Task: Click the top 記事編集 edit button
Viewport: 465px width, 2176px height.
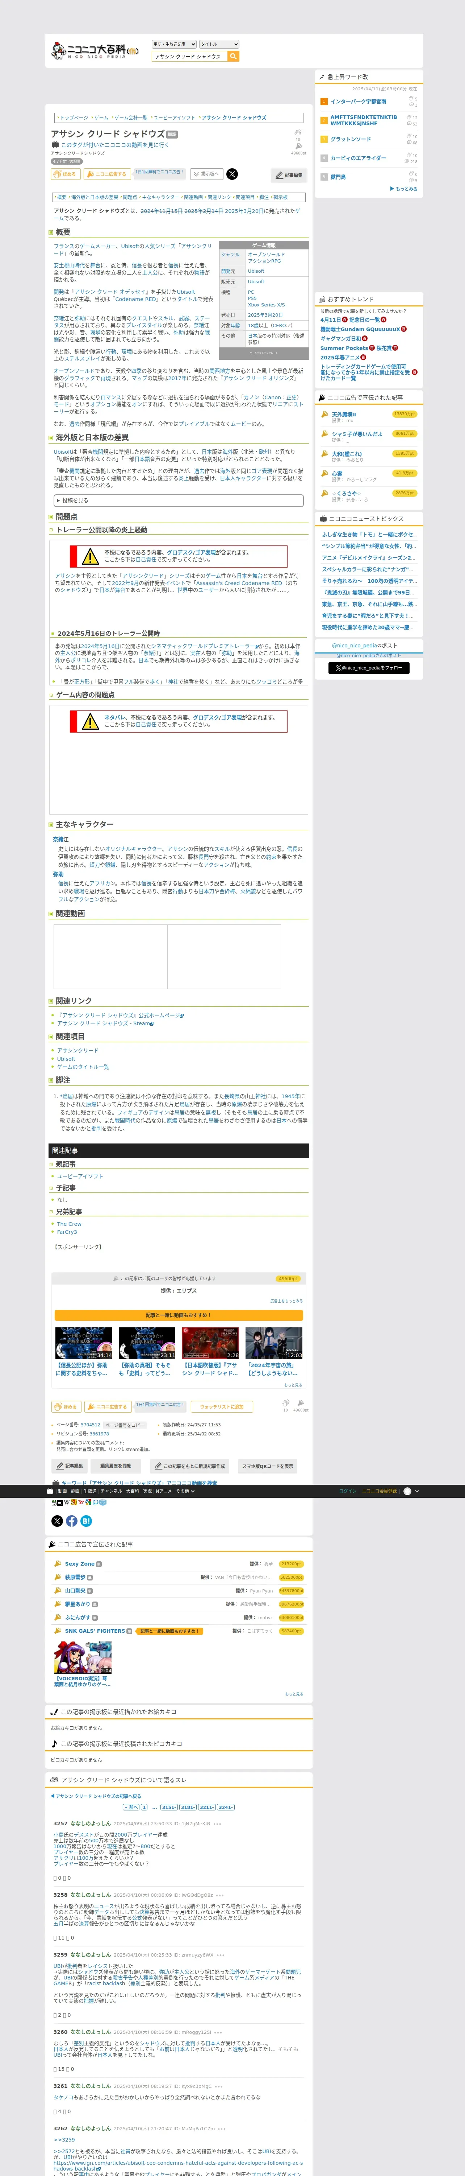Action: coord(289,175)
